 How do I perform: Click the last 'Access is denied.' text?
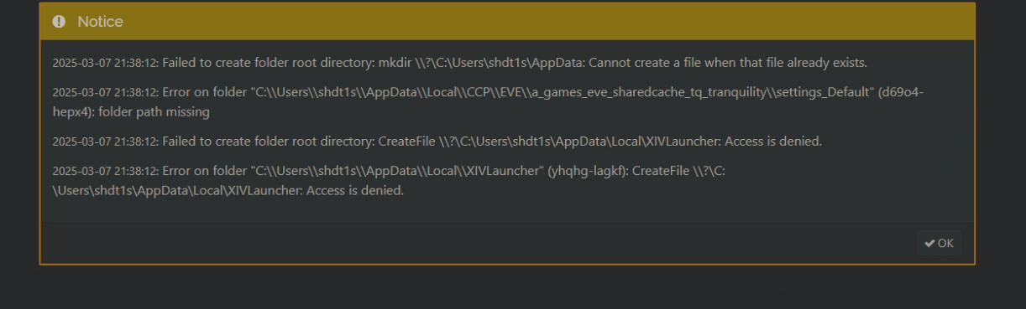[x=354, y=191]
